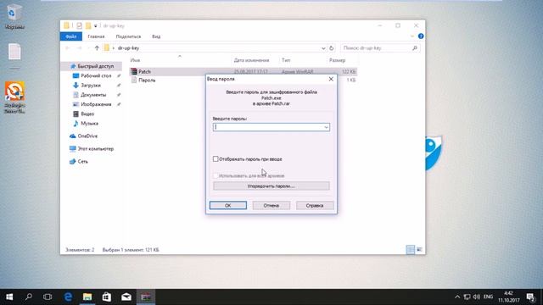Viewport: 543px width, 305px height.
Task: Open network status tray icon
Action: [x=467, y=297]
